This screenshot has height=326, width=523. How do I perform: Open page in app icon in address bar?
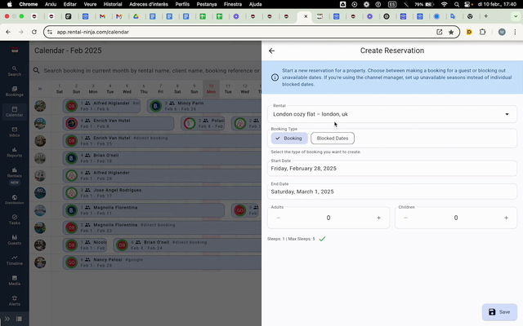point(440,32)
